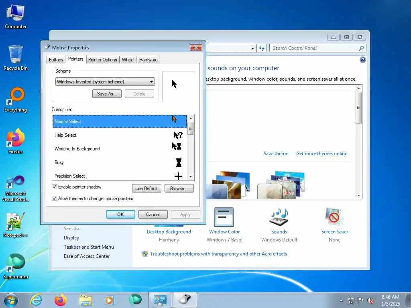The image size is (411, 308).
Task: Toggle Enable pointer shadow checkbox
Action: click(54, 187)
